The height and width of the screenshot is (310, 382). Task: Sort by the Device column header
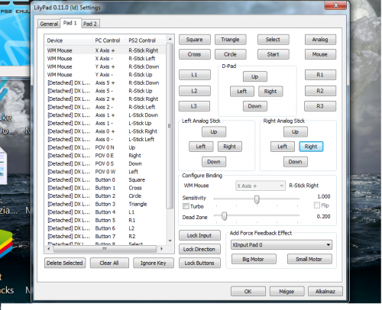tap(69, 40)
